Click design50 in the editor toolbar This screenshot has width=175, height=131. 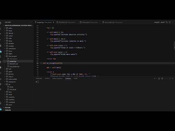(157, 22)
